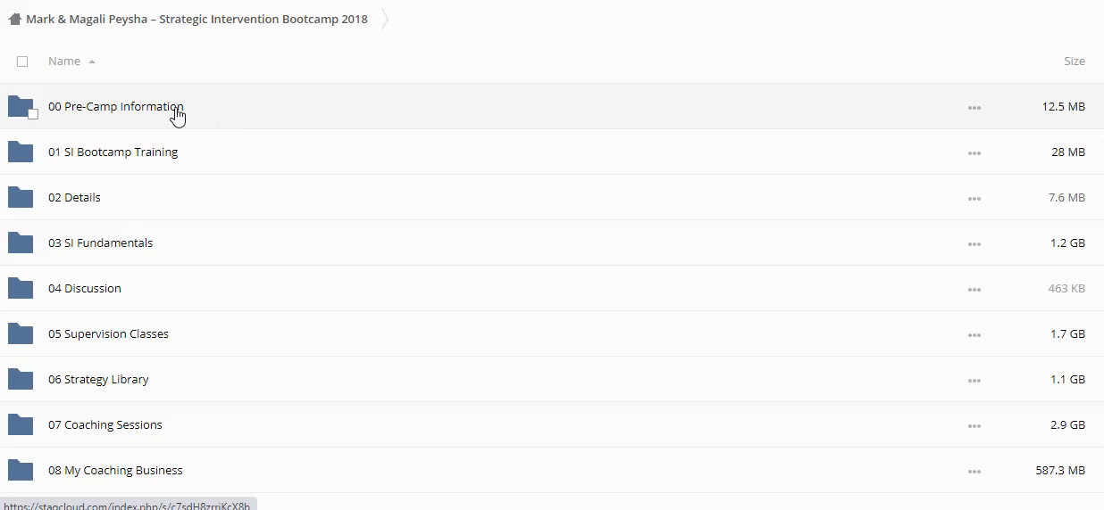1104x510 pixels.
Task: Sort files by Name column
Action: pyautogui.click(x=64, y=62)
